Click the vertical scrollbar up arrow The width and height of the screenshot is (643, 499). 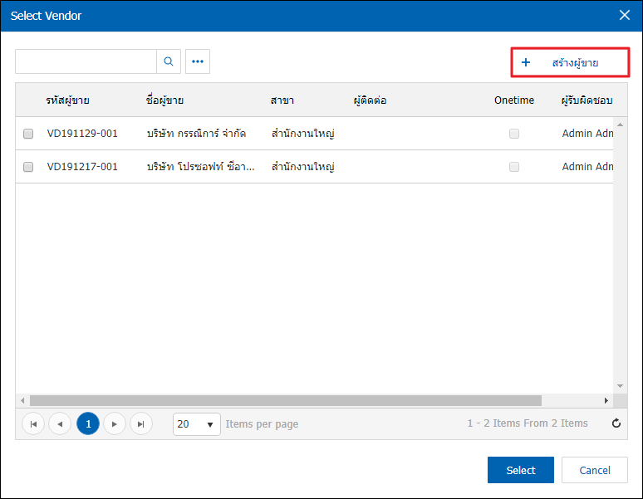[x=620, y=125]
